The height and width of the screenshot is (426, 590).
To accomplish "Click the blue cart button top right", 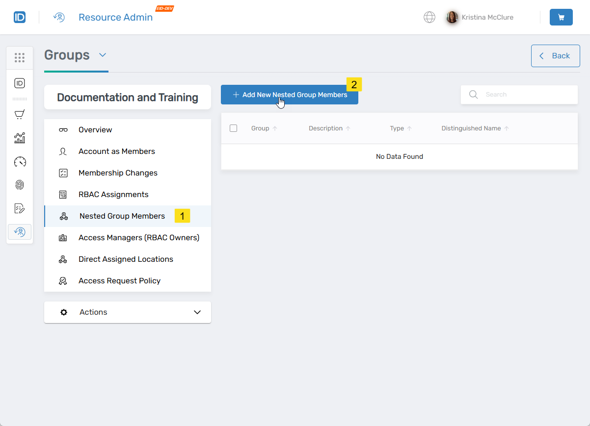I will click(x=561, y=17).
